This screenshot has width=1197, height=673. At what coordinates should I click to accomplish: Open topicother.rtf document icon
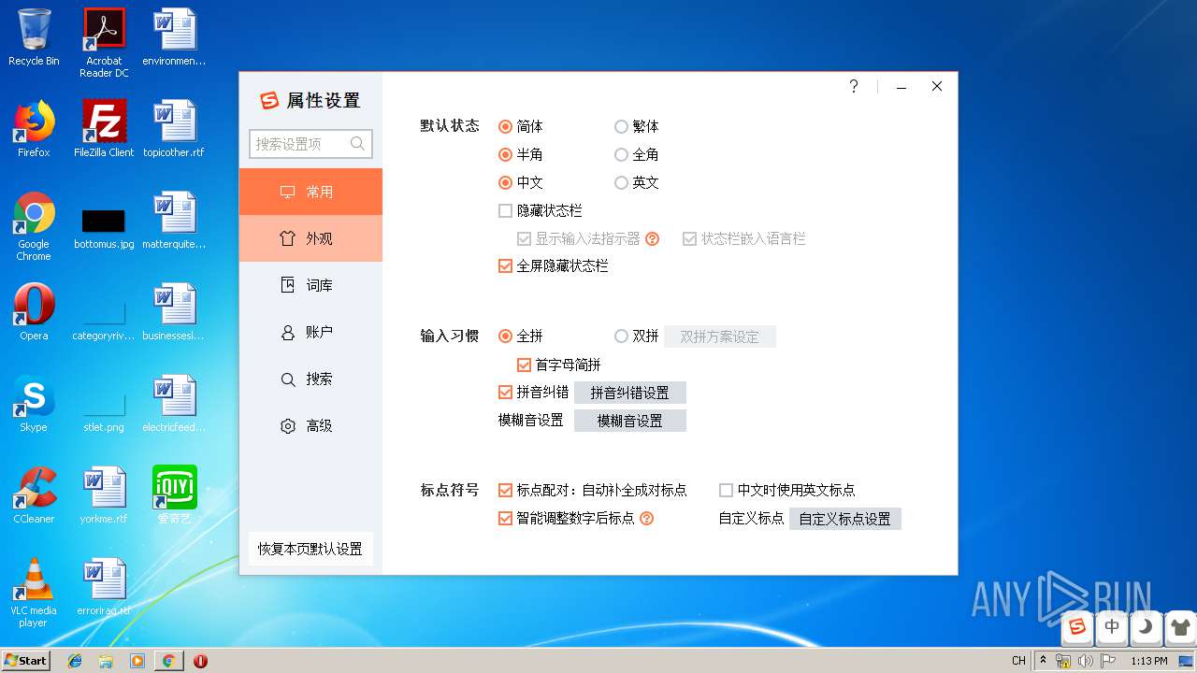point(174,129)
